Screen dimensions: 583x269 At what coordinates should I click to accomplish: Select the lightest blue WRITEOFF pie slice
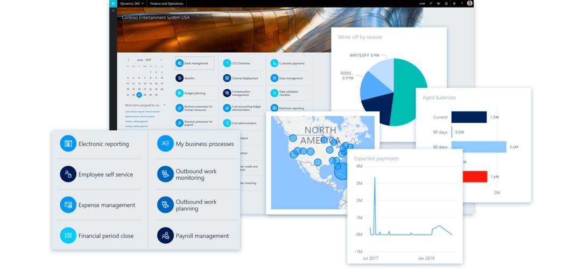point(384,72)
